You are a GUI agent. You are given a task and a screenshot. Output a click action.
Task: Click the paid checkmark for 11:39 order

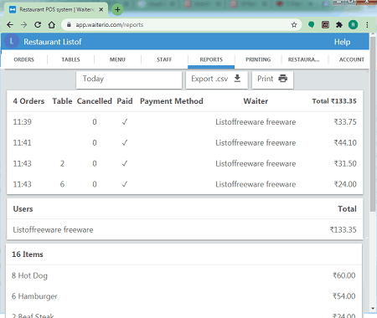click(x=125, y=122)
